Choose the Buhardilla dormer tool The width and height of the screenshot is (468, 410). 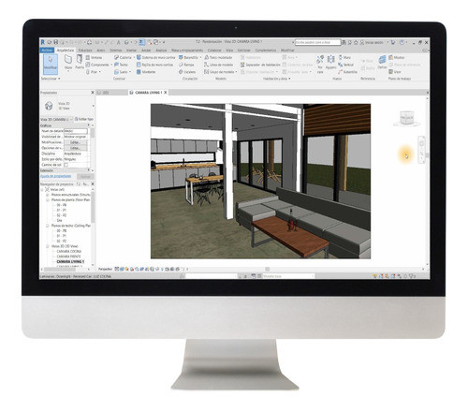tap(347, 72)
